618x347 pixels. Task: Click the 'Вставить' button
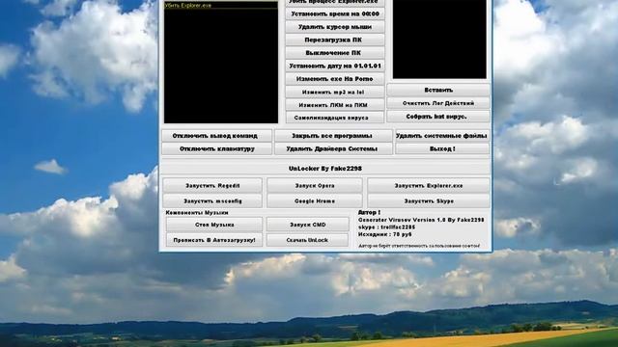(x=438, y=90)
